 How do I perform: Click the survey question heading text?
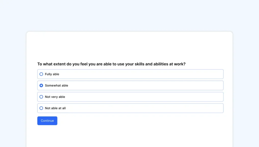click(111, 64)
